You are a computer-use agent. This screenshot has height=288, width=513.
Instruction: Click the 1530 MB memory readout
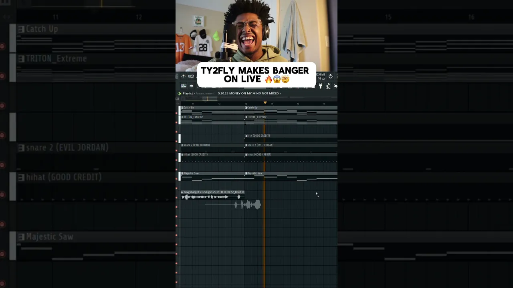(321, 74)
